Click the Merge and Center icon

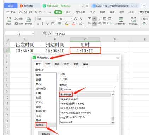(x=121, y=19)
